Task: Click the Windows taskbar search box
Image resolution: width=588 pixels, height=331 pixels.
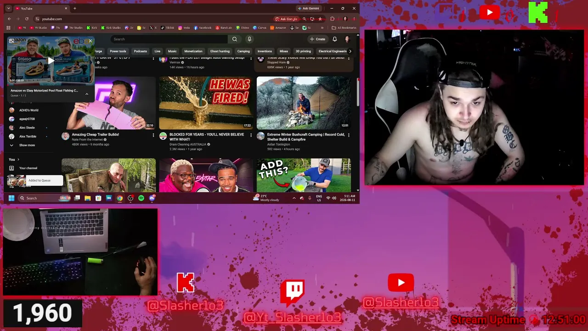Action: [x=45, y=198]
